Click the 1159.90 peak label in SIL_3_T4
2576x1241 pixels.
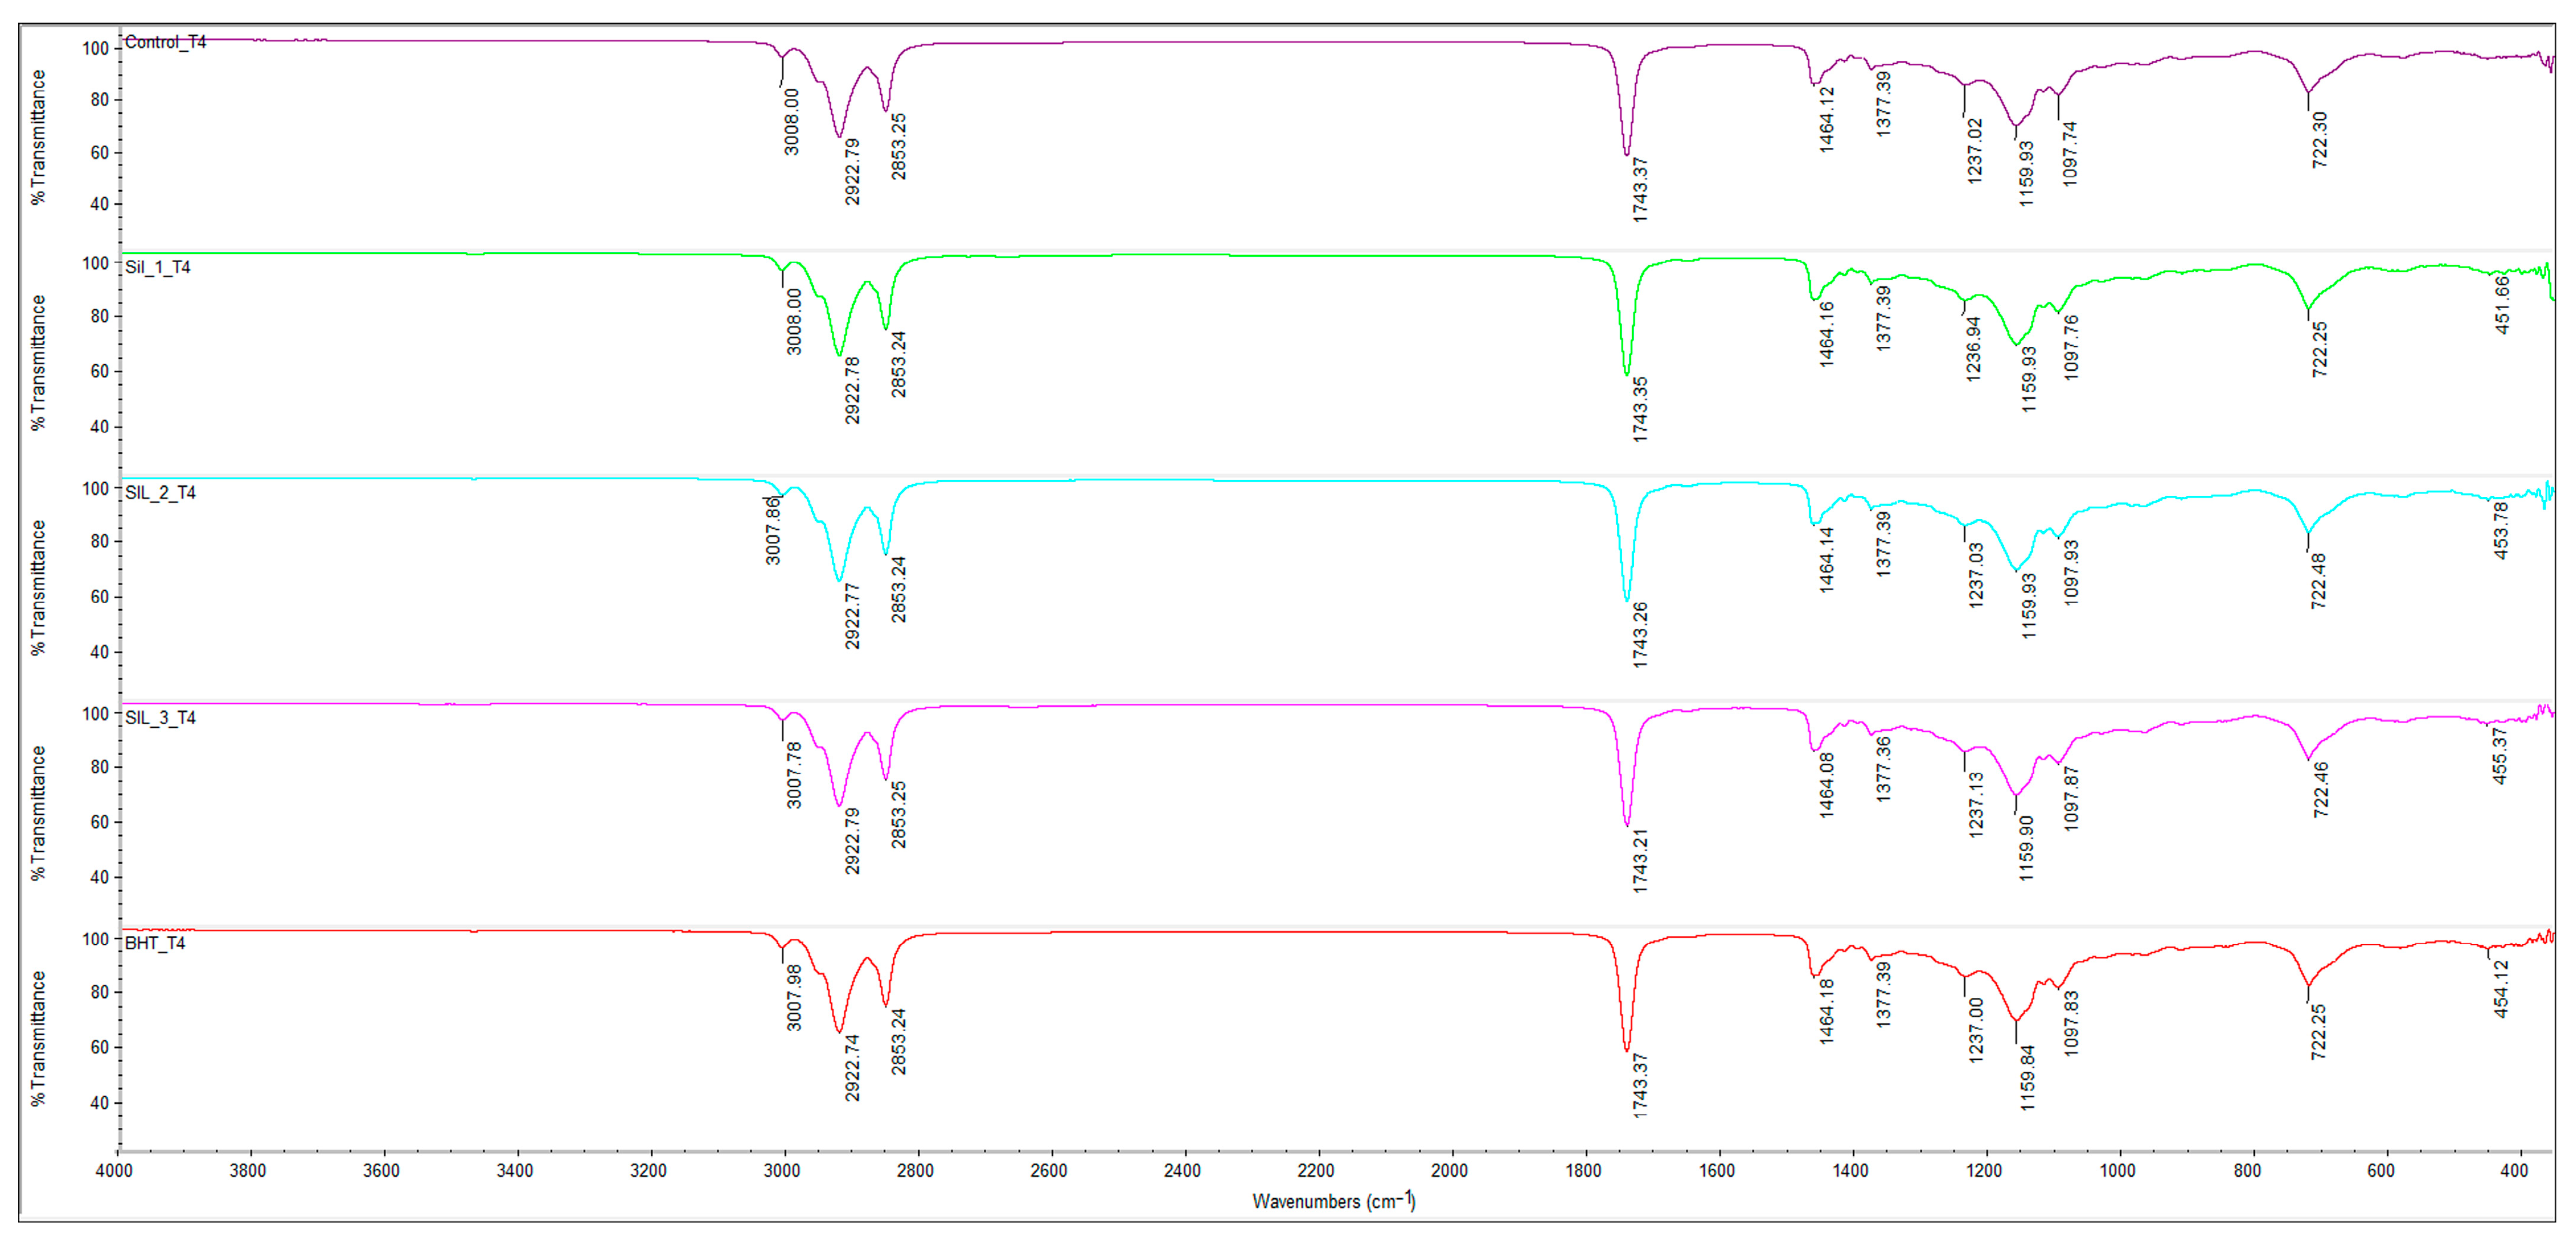click(2026, 847)
